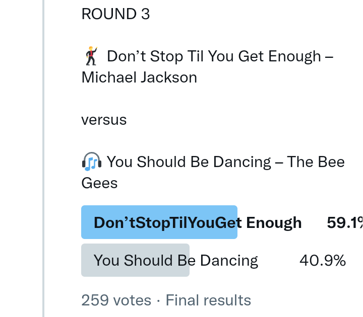Click the bold word Enough in poll option
The width and height of the screenshot is (363, 317).
pos(274,222)
